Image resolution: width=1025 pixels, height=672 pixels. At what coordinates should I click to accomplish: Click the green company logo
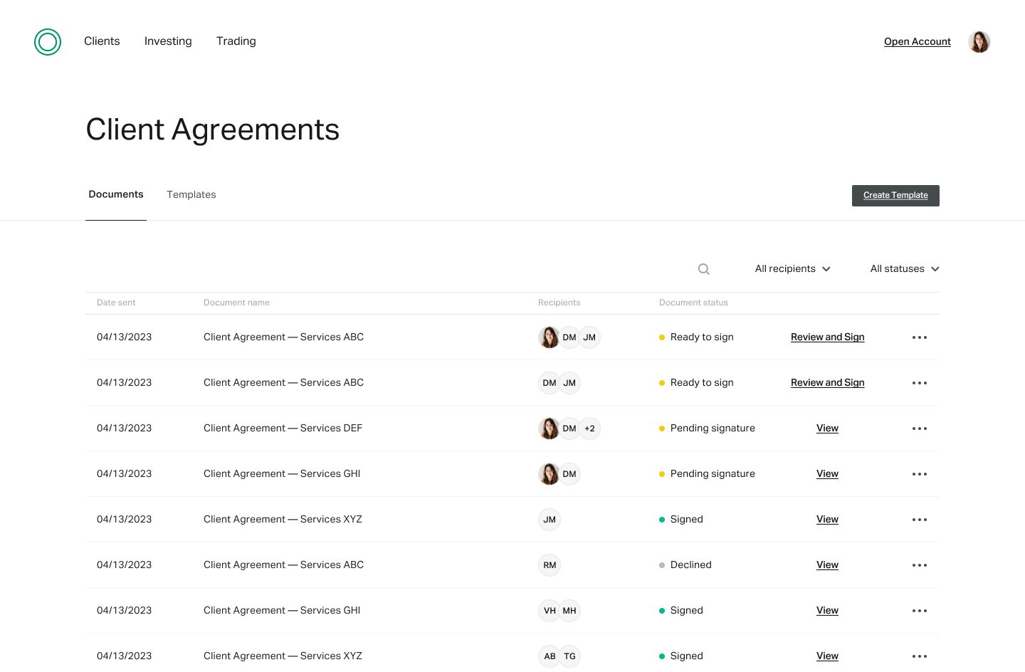click(x=47, y=41)
